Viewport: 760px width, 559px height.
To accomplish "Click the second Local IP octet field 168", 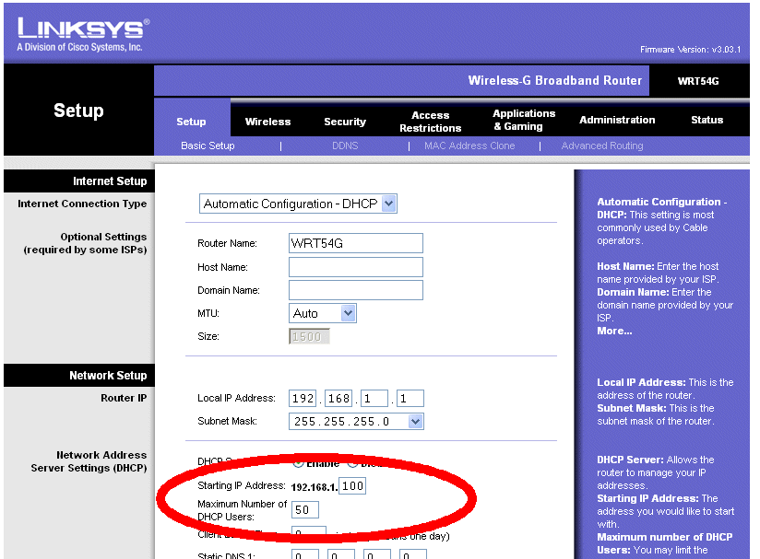I will 338,399.
